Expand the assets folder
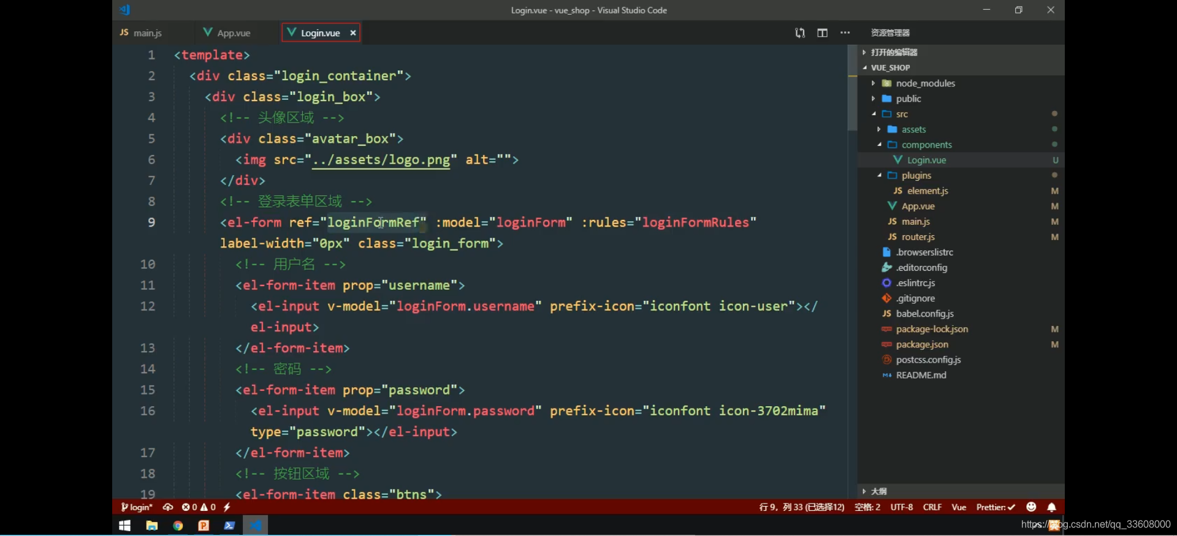Viewport: 1177px width, 536px height. pos(878,129)
